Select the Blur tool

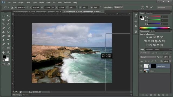point(4,40)
